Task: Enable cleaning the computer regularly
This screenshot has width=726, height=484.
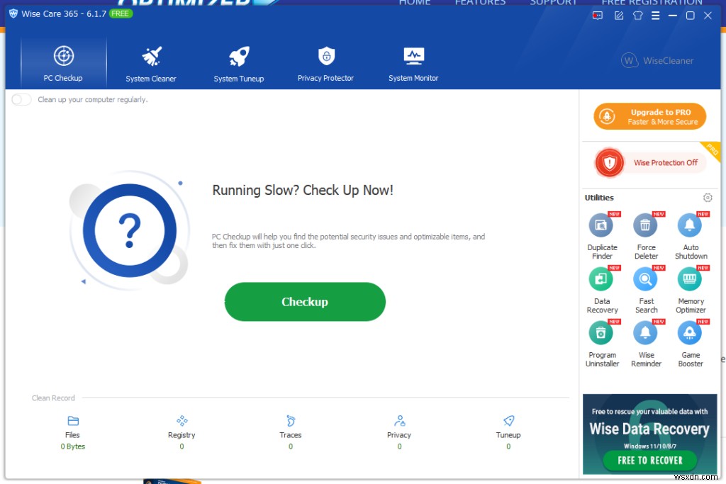Action: (x=21, y=100)
